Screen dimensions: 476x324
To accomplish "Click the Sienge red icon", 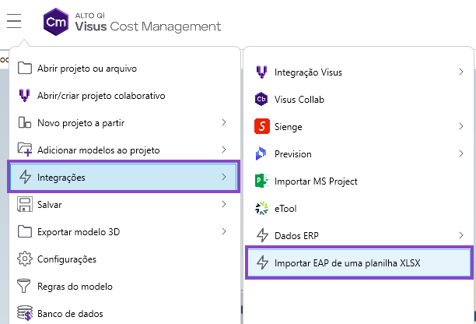I will tap(261, 127).
